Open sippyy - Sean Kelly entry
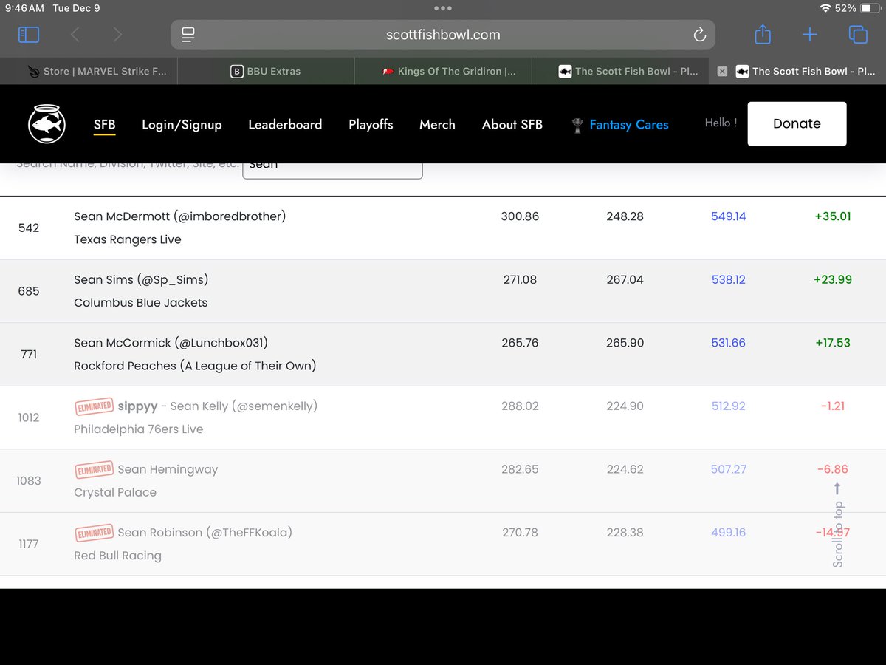The image size is (886, 665). [x=219, y=406]
